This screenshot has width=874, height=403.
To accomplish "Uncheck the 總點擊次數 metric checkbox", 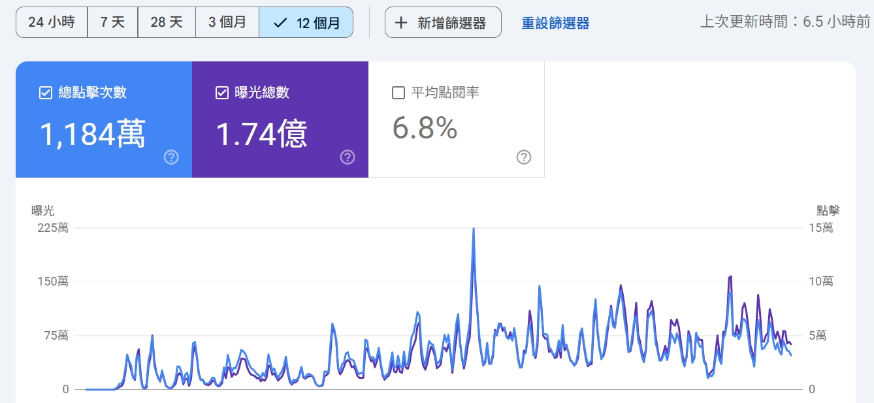I will tap(45, 92).
